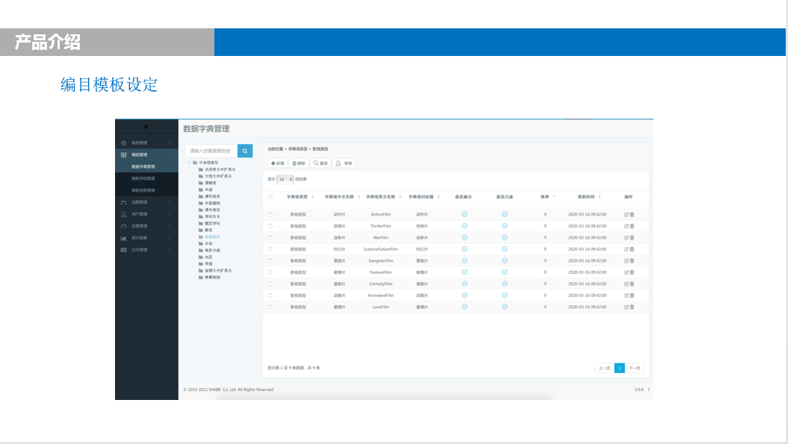Screen dimensions: 788x444
Task: Click the hamburger icon atop the dark sidebar
Action: 146,127
